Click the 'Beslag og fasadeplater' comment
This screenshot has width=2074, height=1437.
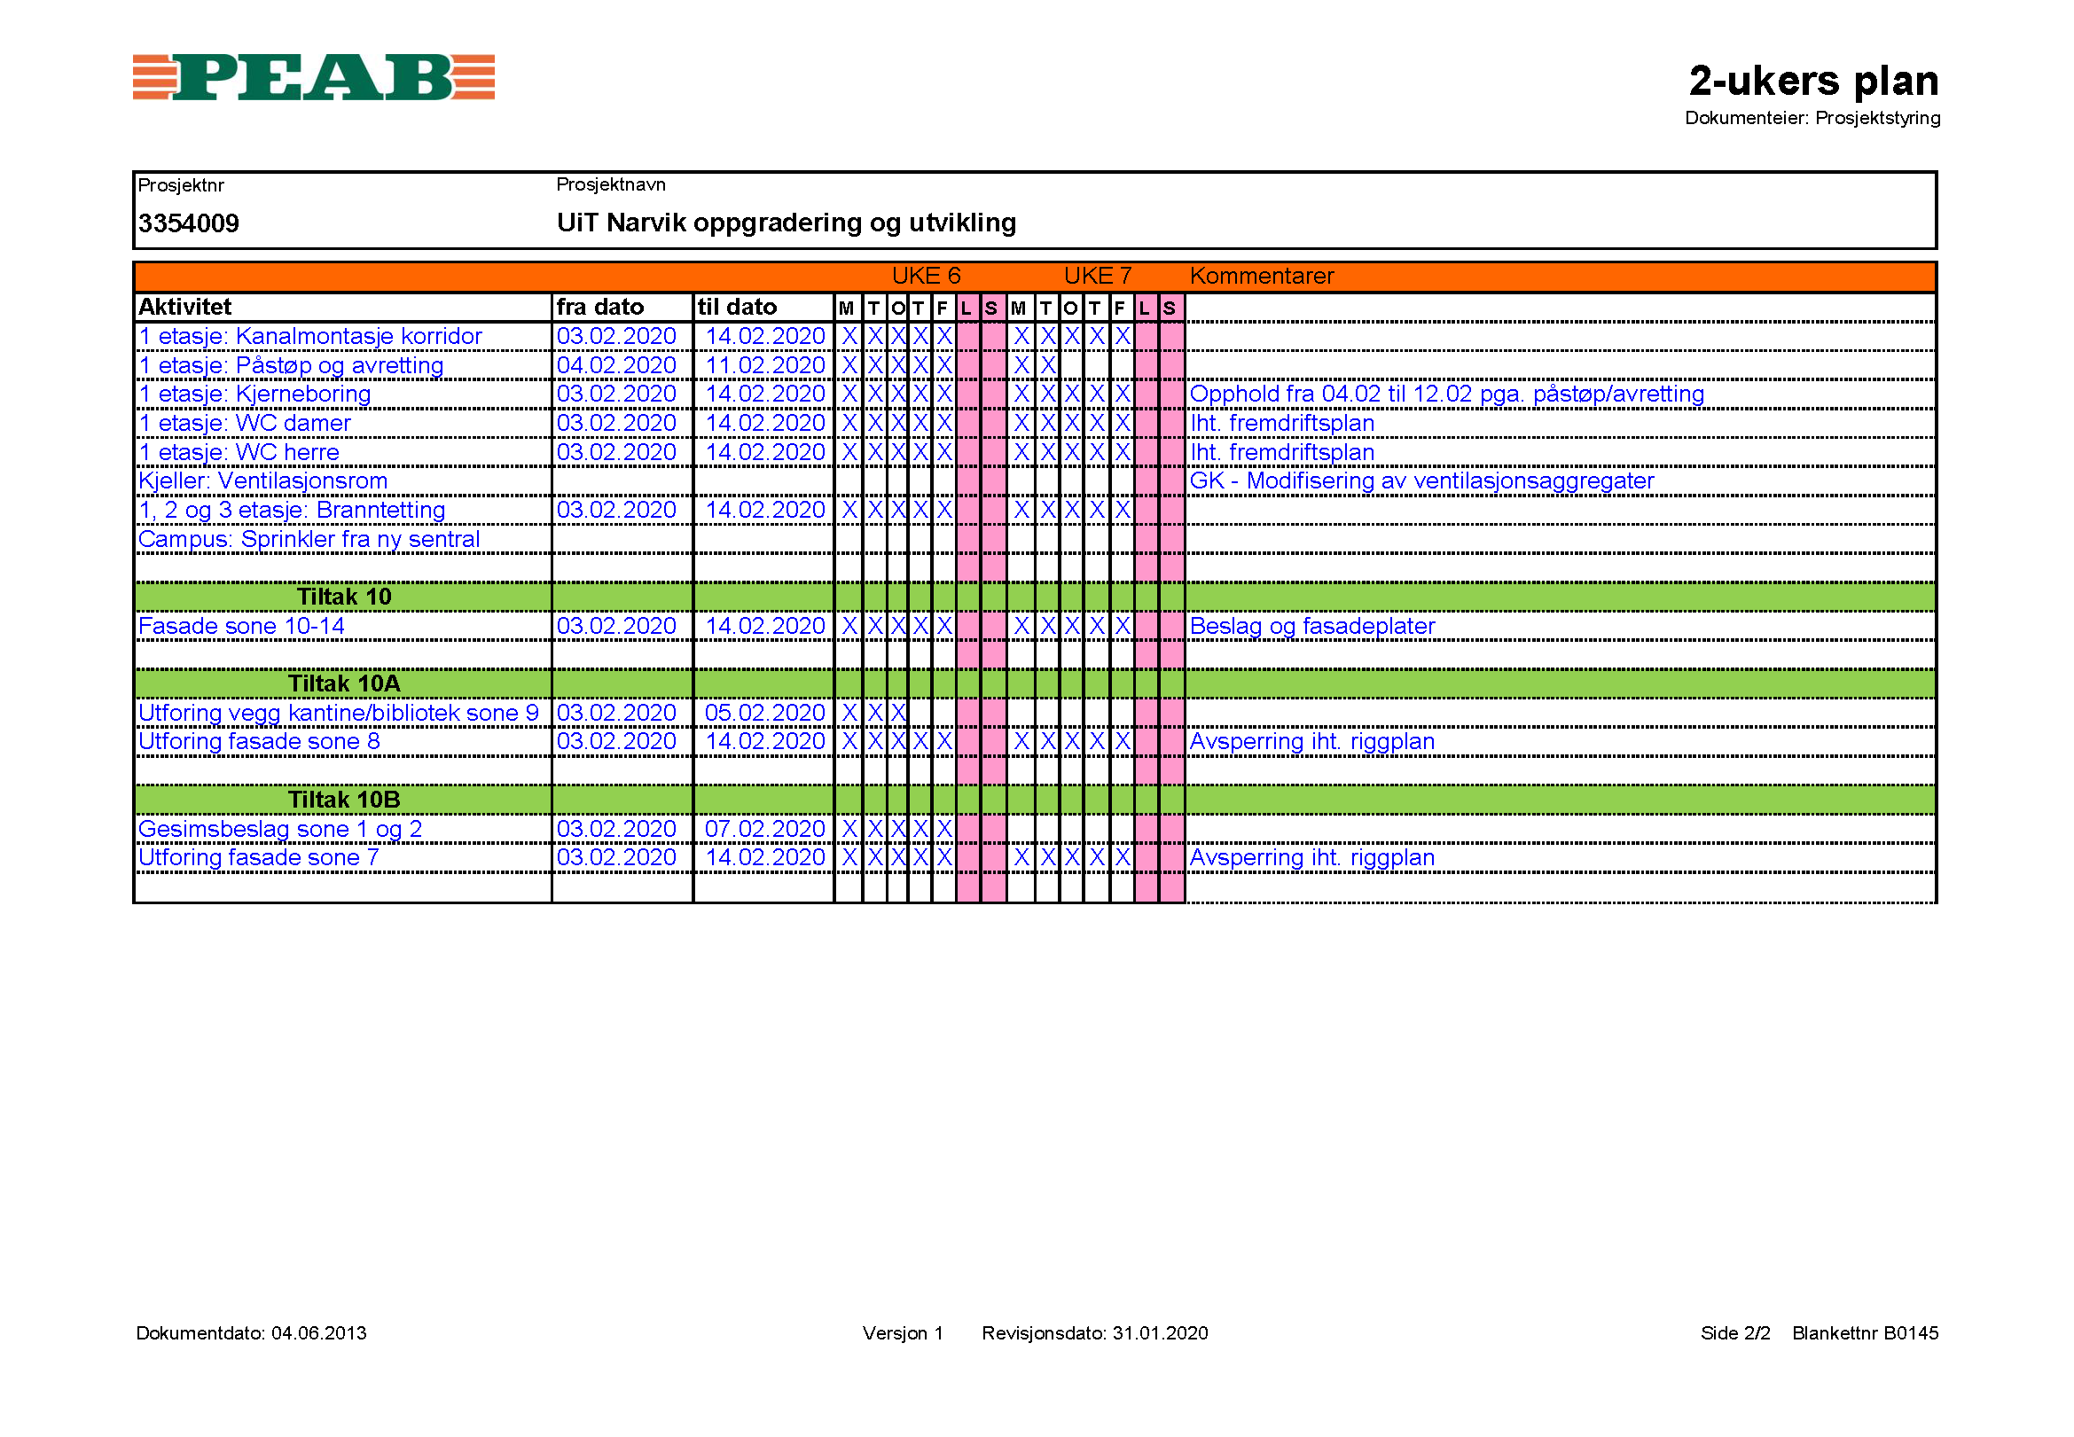tap(1311, 626)
